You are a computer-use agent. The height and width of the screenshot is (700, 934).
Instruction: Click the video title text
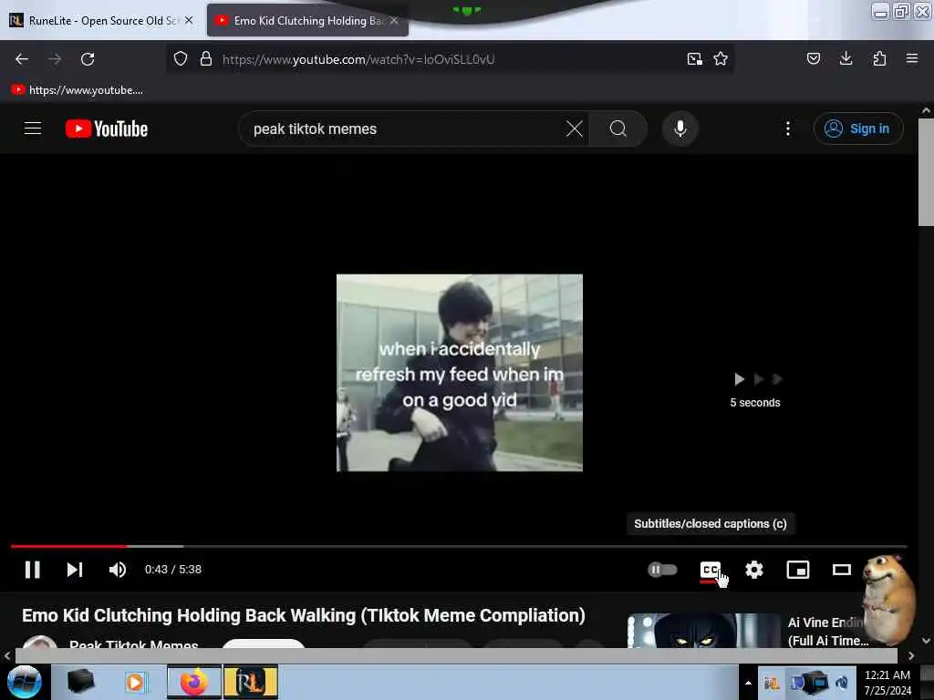(303, 615)
